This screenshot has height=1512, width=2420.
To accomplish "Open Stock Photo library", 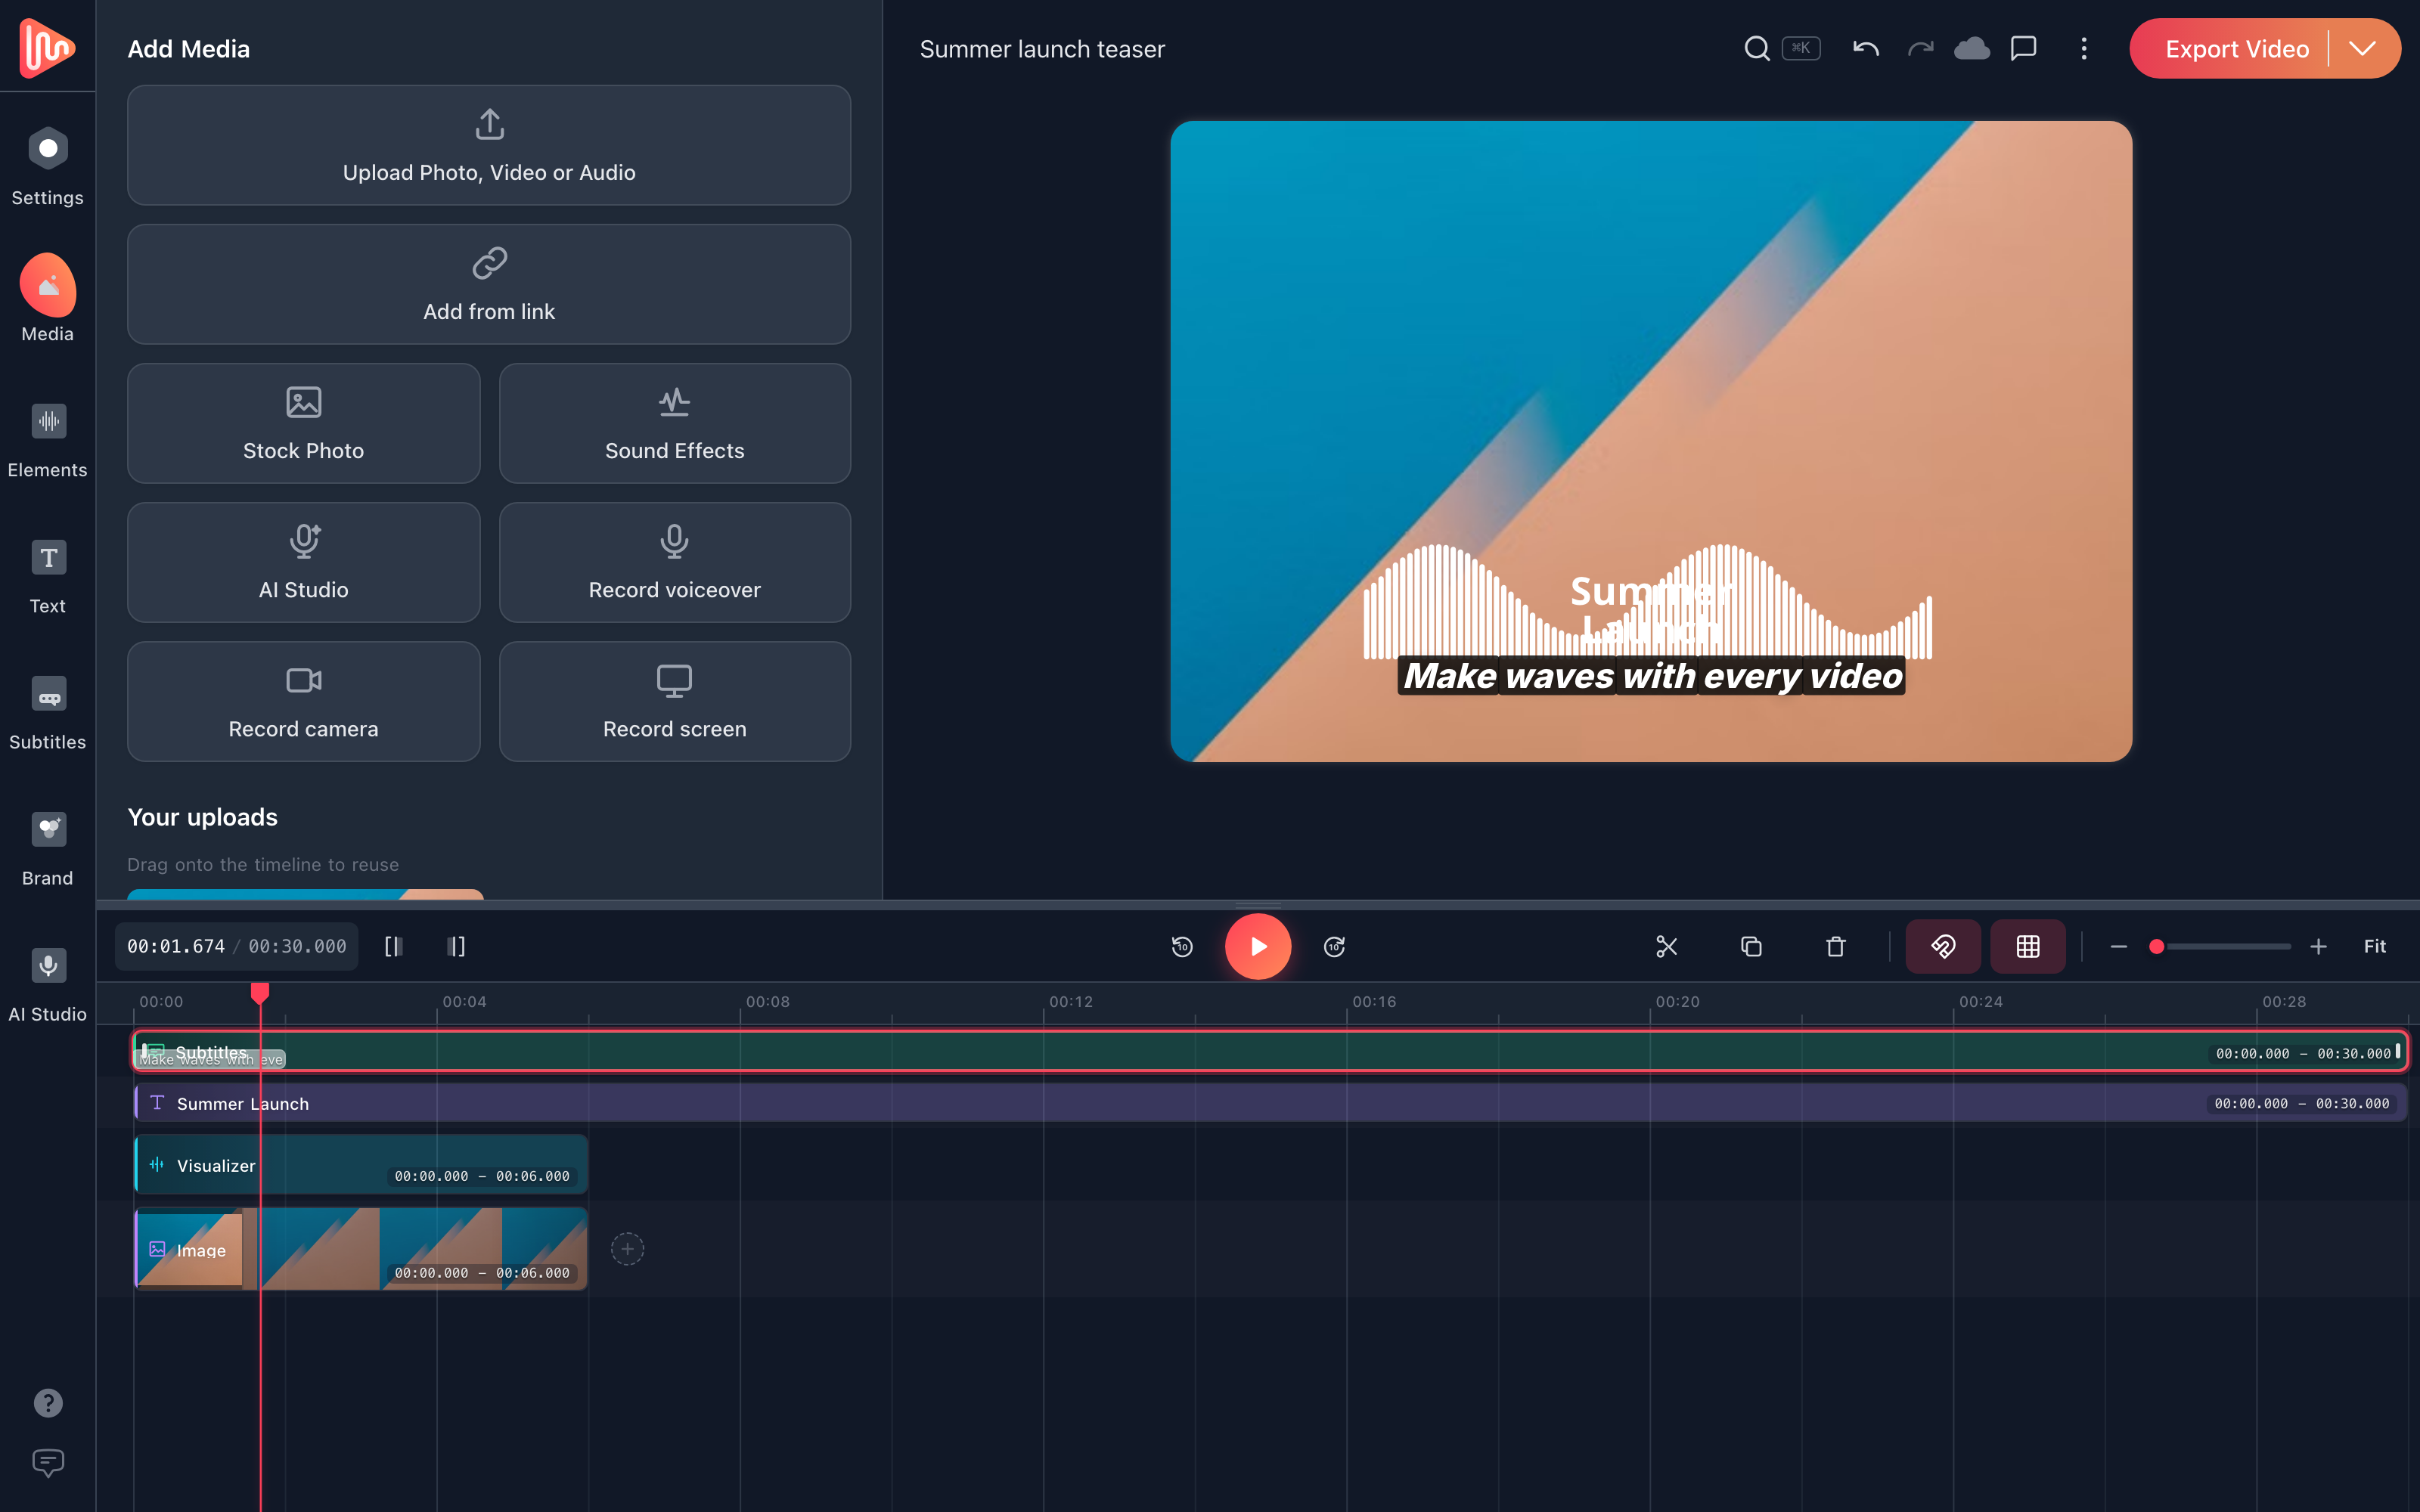I will (x=303, y=423).
